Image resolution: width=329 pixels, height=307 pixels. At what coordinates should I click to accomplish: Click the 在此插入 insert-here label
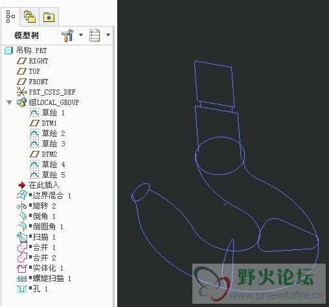(44, 185)
